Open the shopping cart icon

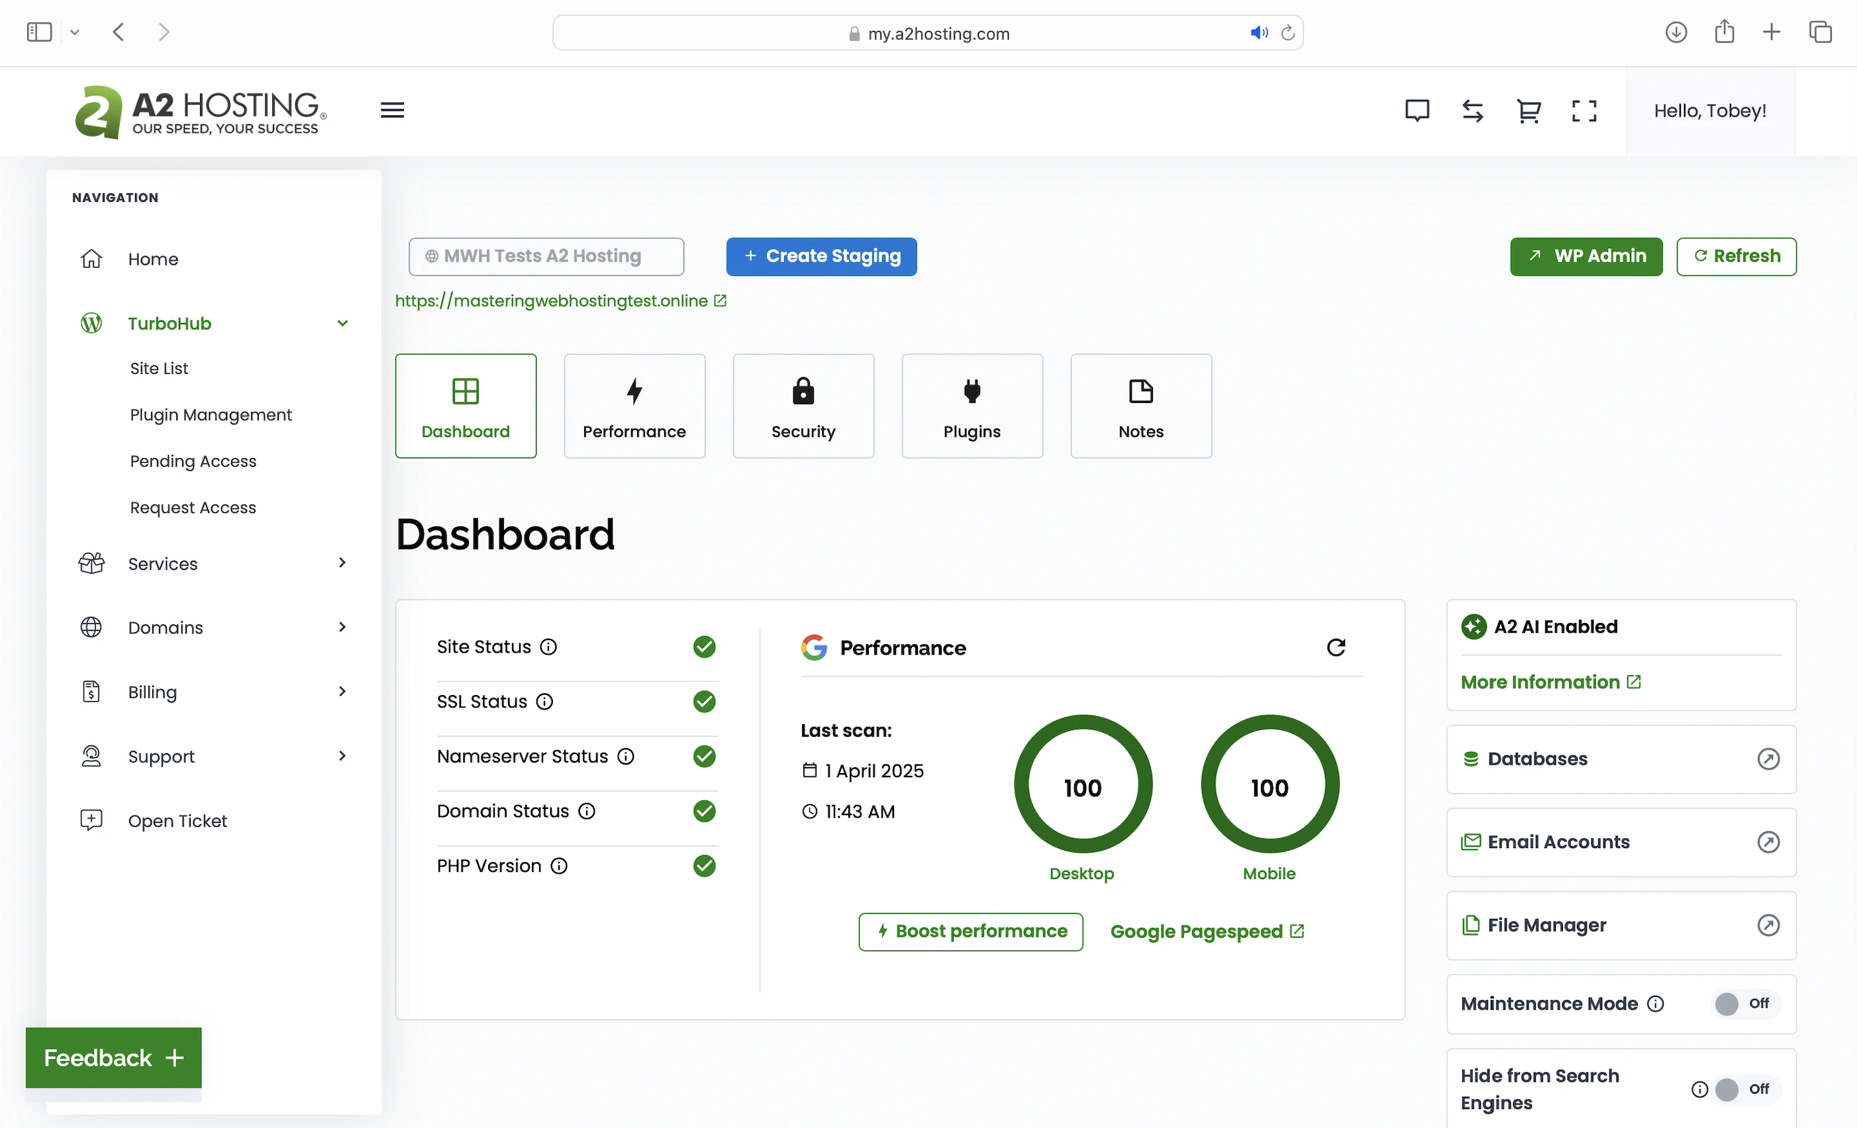pyautogui.click(x=1528, y=111)
